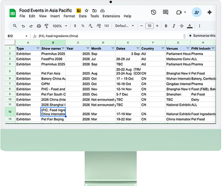Undo the last action
This screenshot has width=222, height=186.
click(23, 26)
